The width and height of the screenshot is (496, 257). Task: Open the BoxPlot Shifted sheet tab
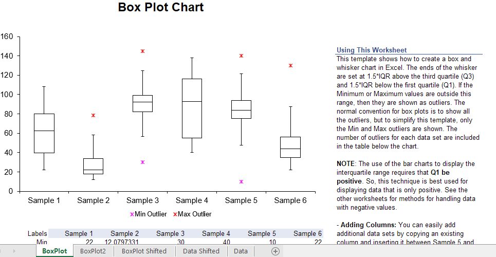tap(144, 251)
